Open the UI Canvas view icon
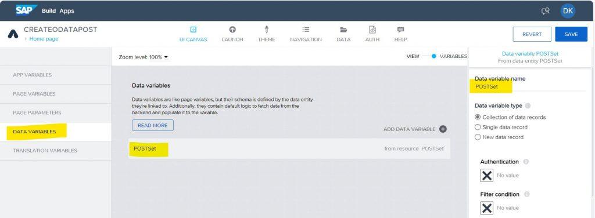Image resolution: width=595 pixels, height=218 pixels. coord(193,30)
